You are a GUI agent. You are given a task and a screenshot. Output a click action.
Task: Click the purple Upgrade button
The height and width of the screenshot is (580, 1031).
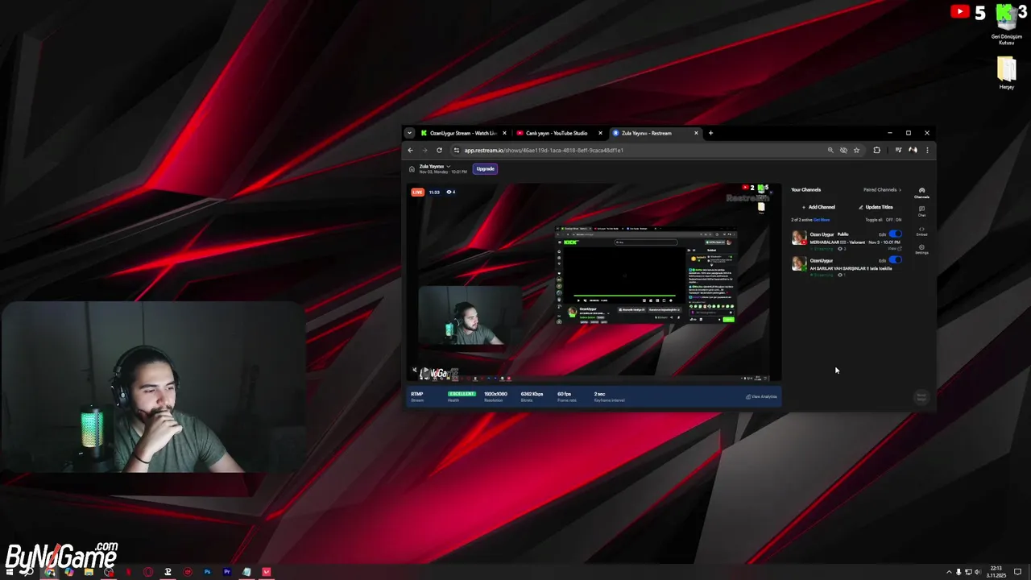point(485,169)
